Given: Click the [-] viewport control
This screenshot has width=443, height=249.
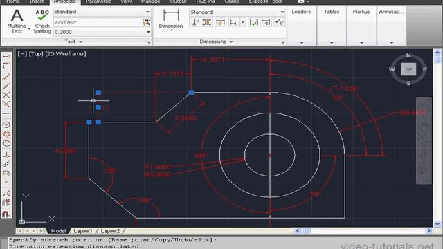Looking at the screenshot, I should pos(22,54).
